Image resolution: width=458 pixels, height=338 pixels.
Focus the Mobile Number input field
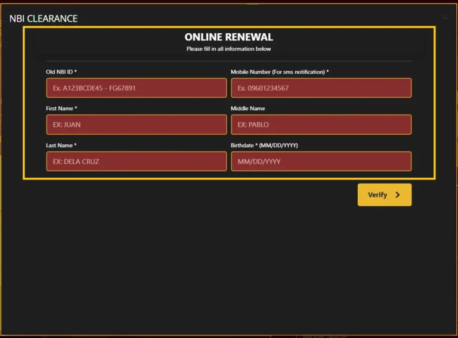321,88
